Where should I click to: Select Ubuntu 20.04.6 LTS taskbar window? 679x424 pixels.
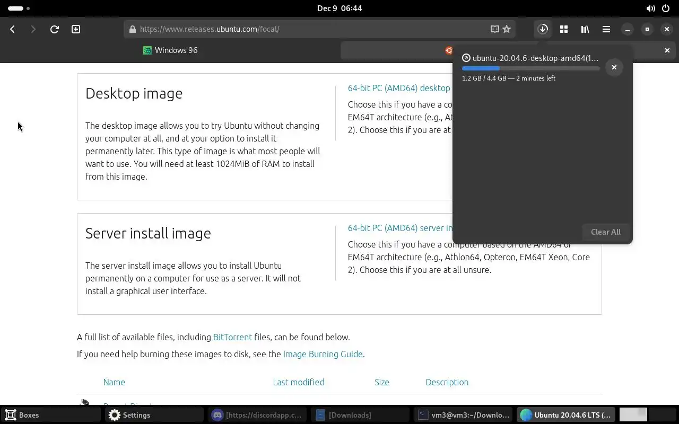pyautogui.click(x=567, y=415)
